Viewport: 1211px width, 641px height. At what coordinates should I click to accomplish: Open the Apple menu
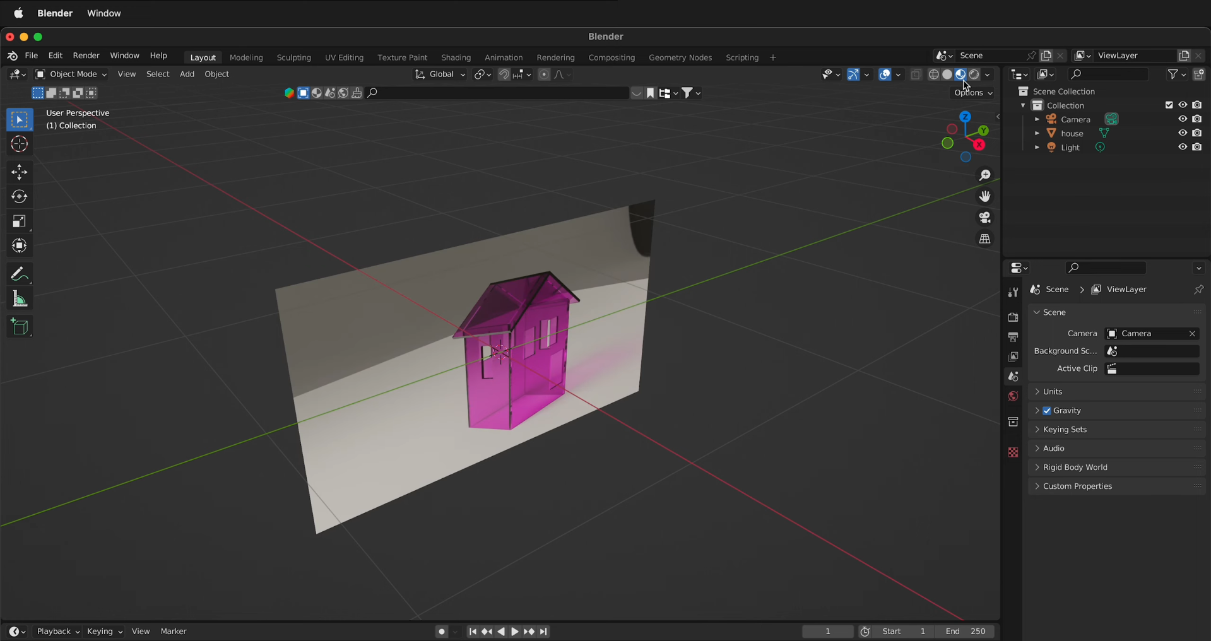pyautogui.click(x=18, y=13)
